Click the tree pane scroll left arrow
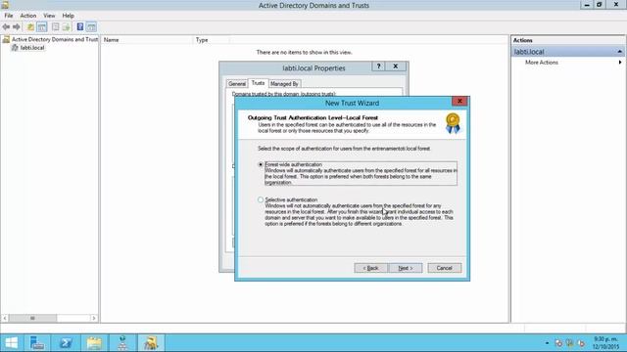 (x=5, y=318)
